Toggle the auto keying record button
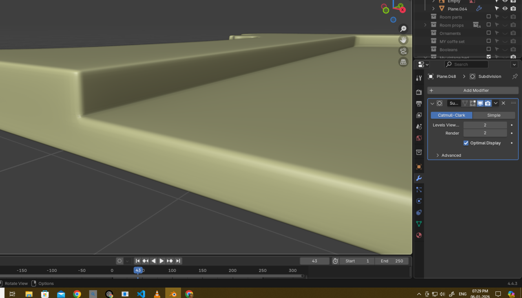Image resolution: width=522 pixels, height=298 pixels. pos(119,261)
